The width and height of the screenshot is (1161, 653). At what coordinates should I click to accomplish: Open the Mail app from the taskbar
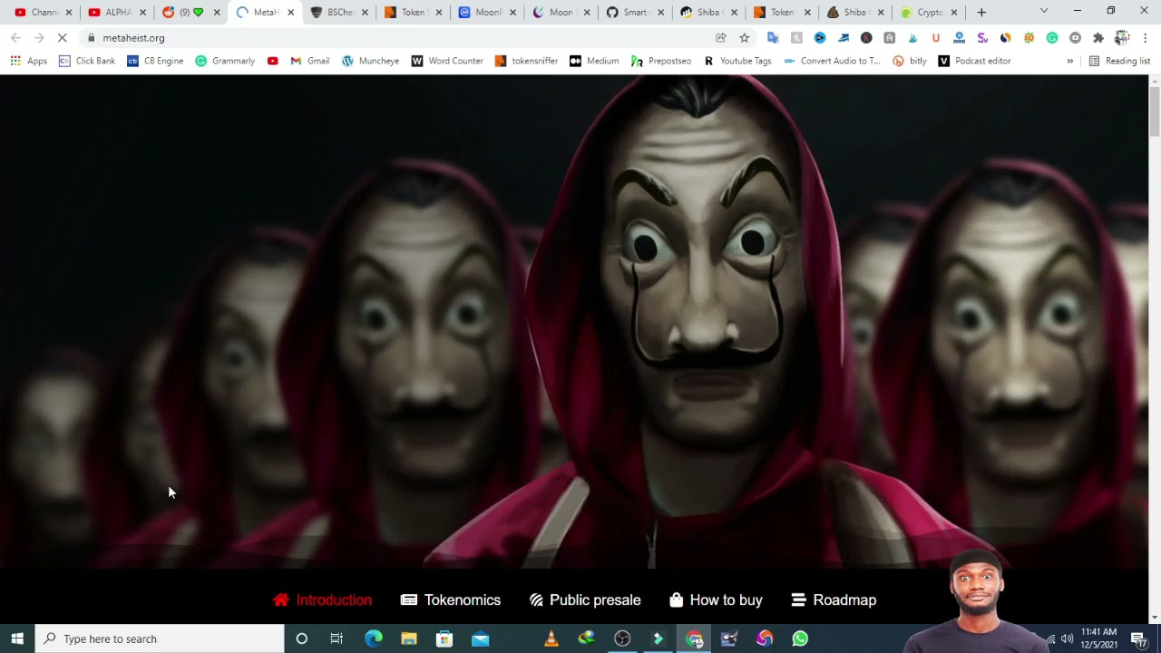click(x=480, y=638)
